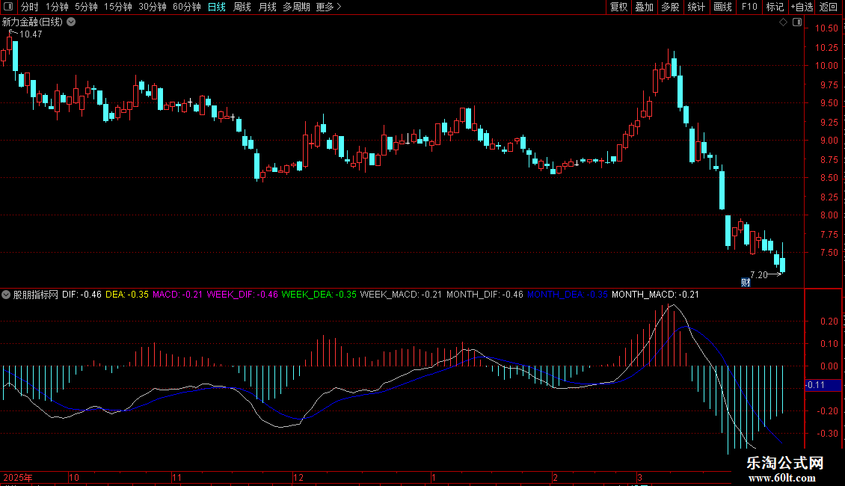Click the MONTH_MACD: -0.21 label
Viewport: 845px width, 486px height.
(655, 295)
